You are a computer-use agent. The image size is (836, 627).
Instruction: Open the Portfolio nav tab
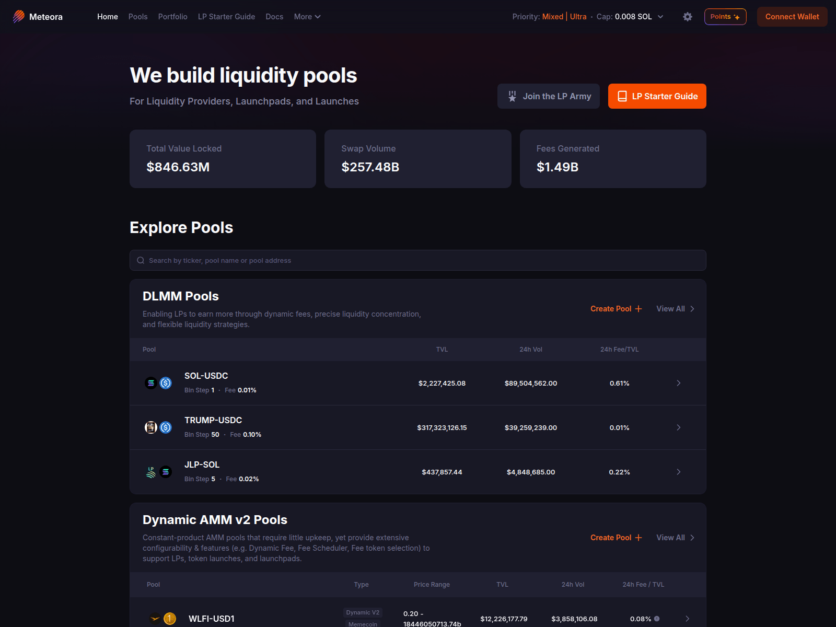coord(172,17)
